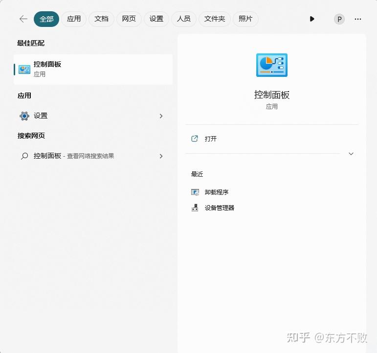Open the P account avatar
Viewport: 377px width, 353px height.
point(339,19)
